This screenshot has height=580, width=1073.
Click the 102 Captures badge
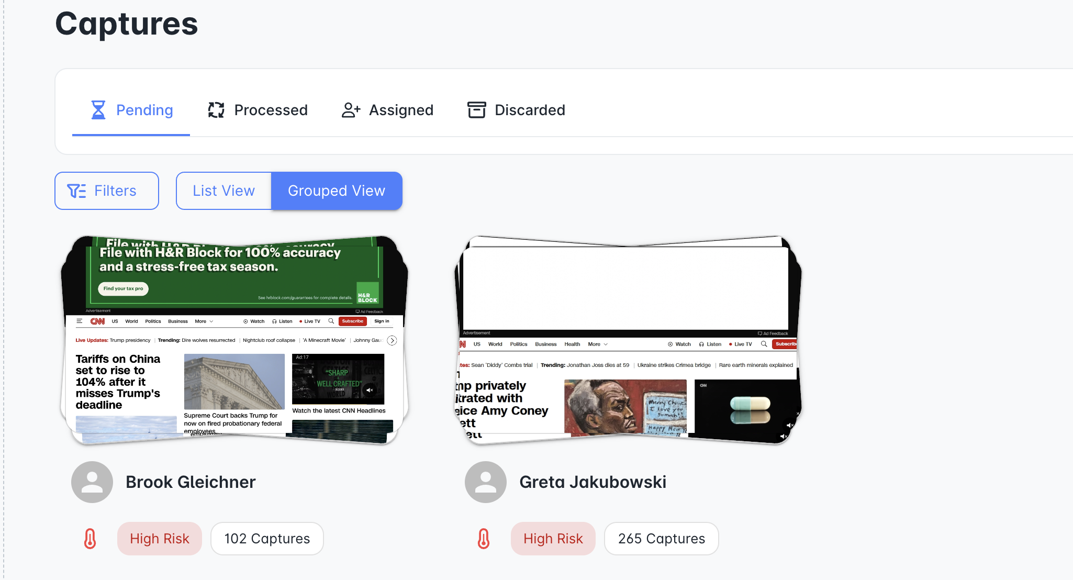click(x=267, y=539)
